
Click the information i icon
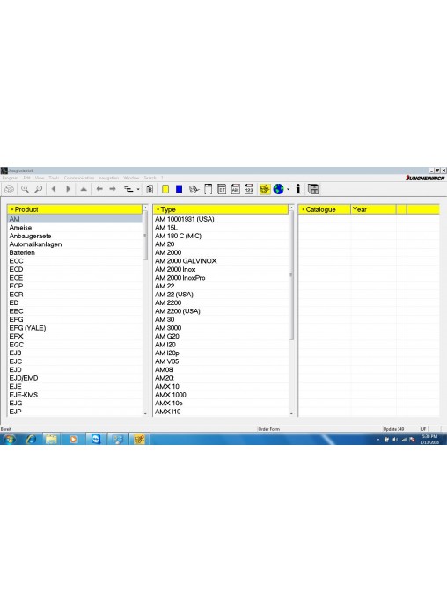pos(298,189)
